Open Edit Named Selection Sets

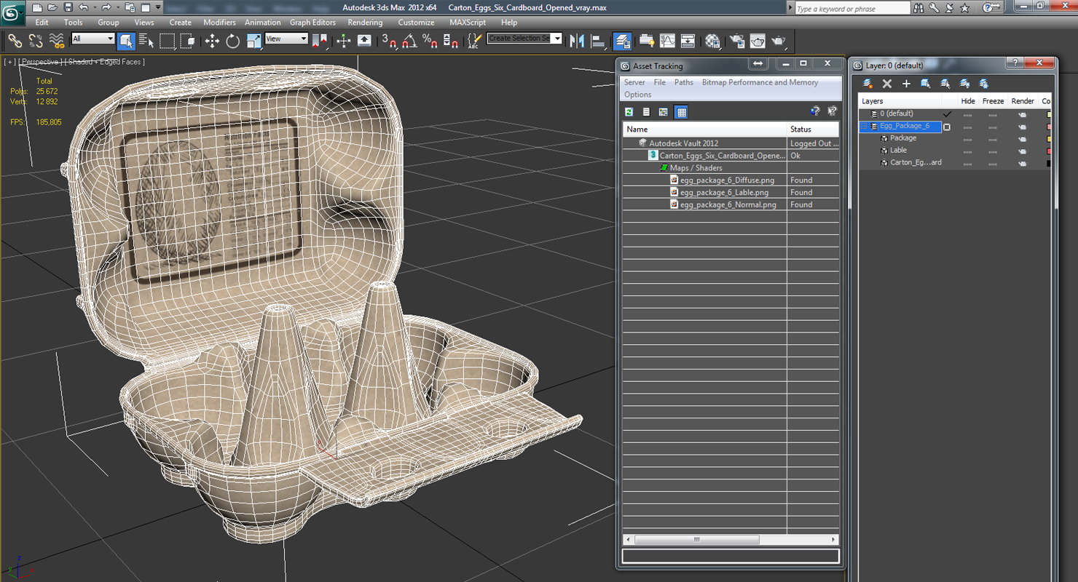point(474,41)
